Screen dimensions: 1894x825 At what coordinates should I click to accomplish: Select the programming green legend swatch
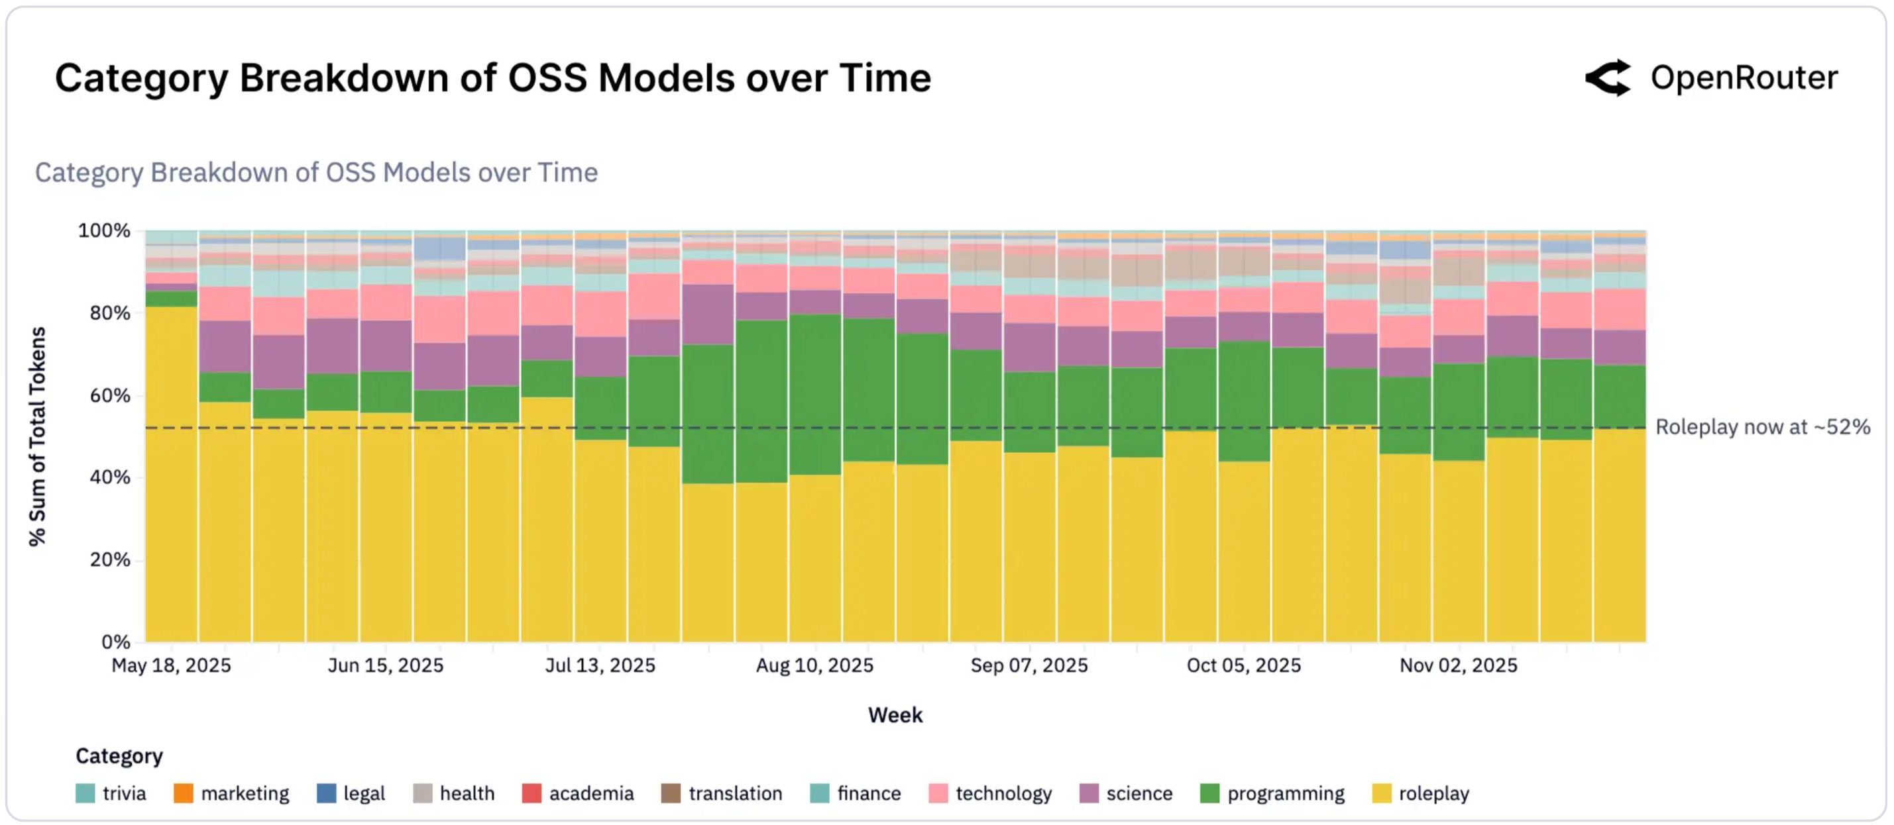point(1209,793)
